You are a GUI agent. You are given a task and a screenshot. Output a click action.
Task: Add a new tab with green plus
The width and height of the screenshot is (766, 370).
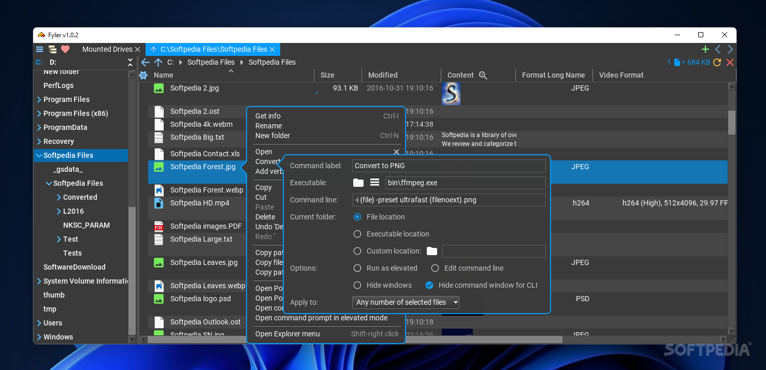tap(705, 49)
